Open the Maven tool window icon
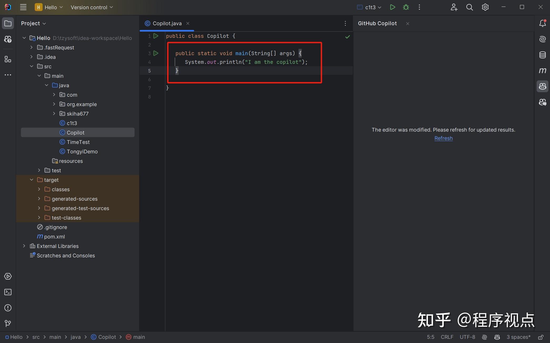Image resolution: width=550 pixels, height=343 pixels. pos(542,71)
